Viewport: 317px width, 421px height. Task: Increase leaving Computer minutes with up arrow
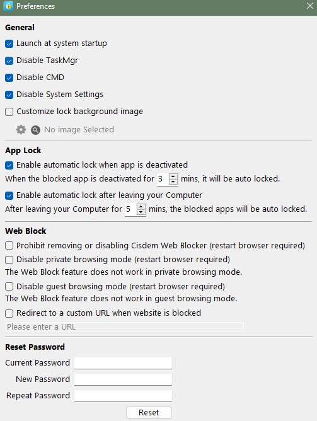click(141, 207)
